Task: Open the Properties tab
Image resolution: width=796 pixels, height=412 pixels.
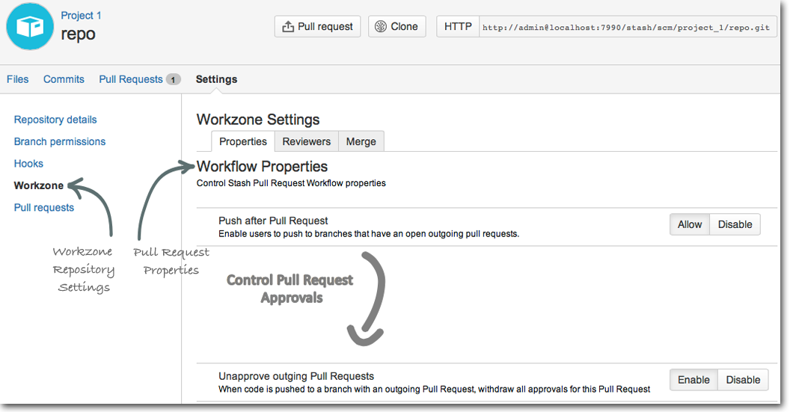Action: (242, 141)
